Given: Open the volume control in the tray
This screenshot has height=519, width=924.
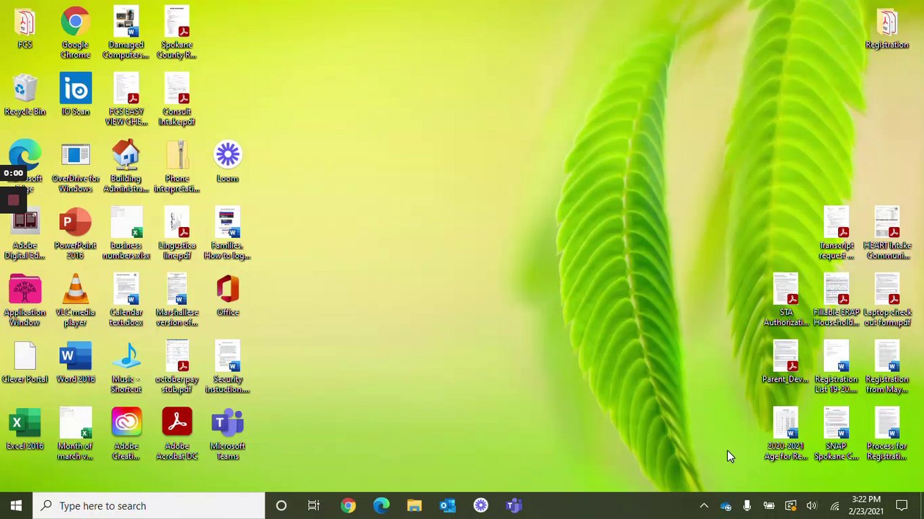Looking at the screenshot, I should click(811, 506).
